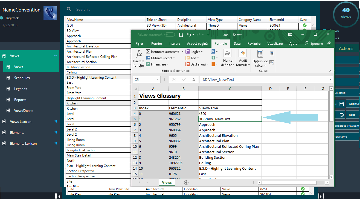Screen dimensions: 360x199
Task: Switch to the Date ribbon tab
Action: point(237,44)
